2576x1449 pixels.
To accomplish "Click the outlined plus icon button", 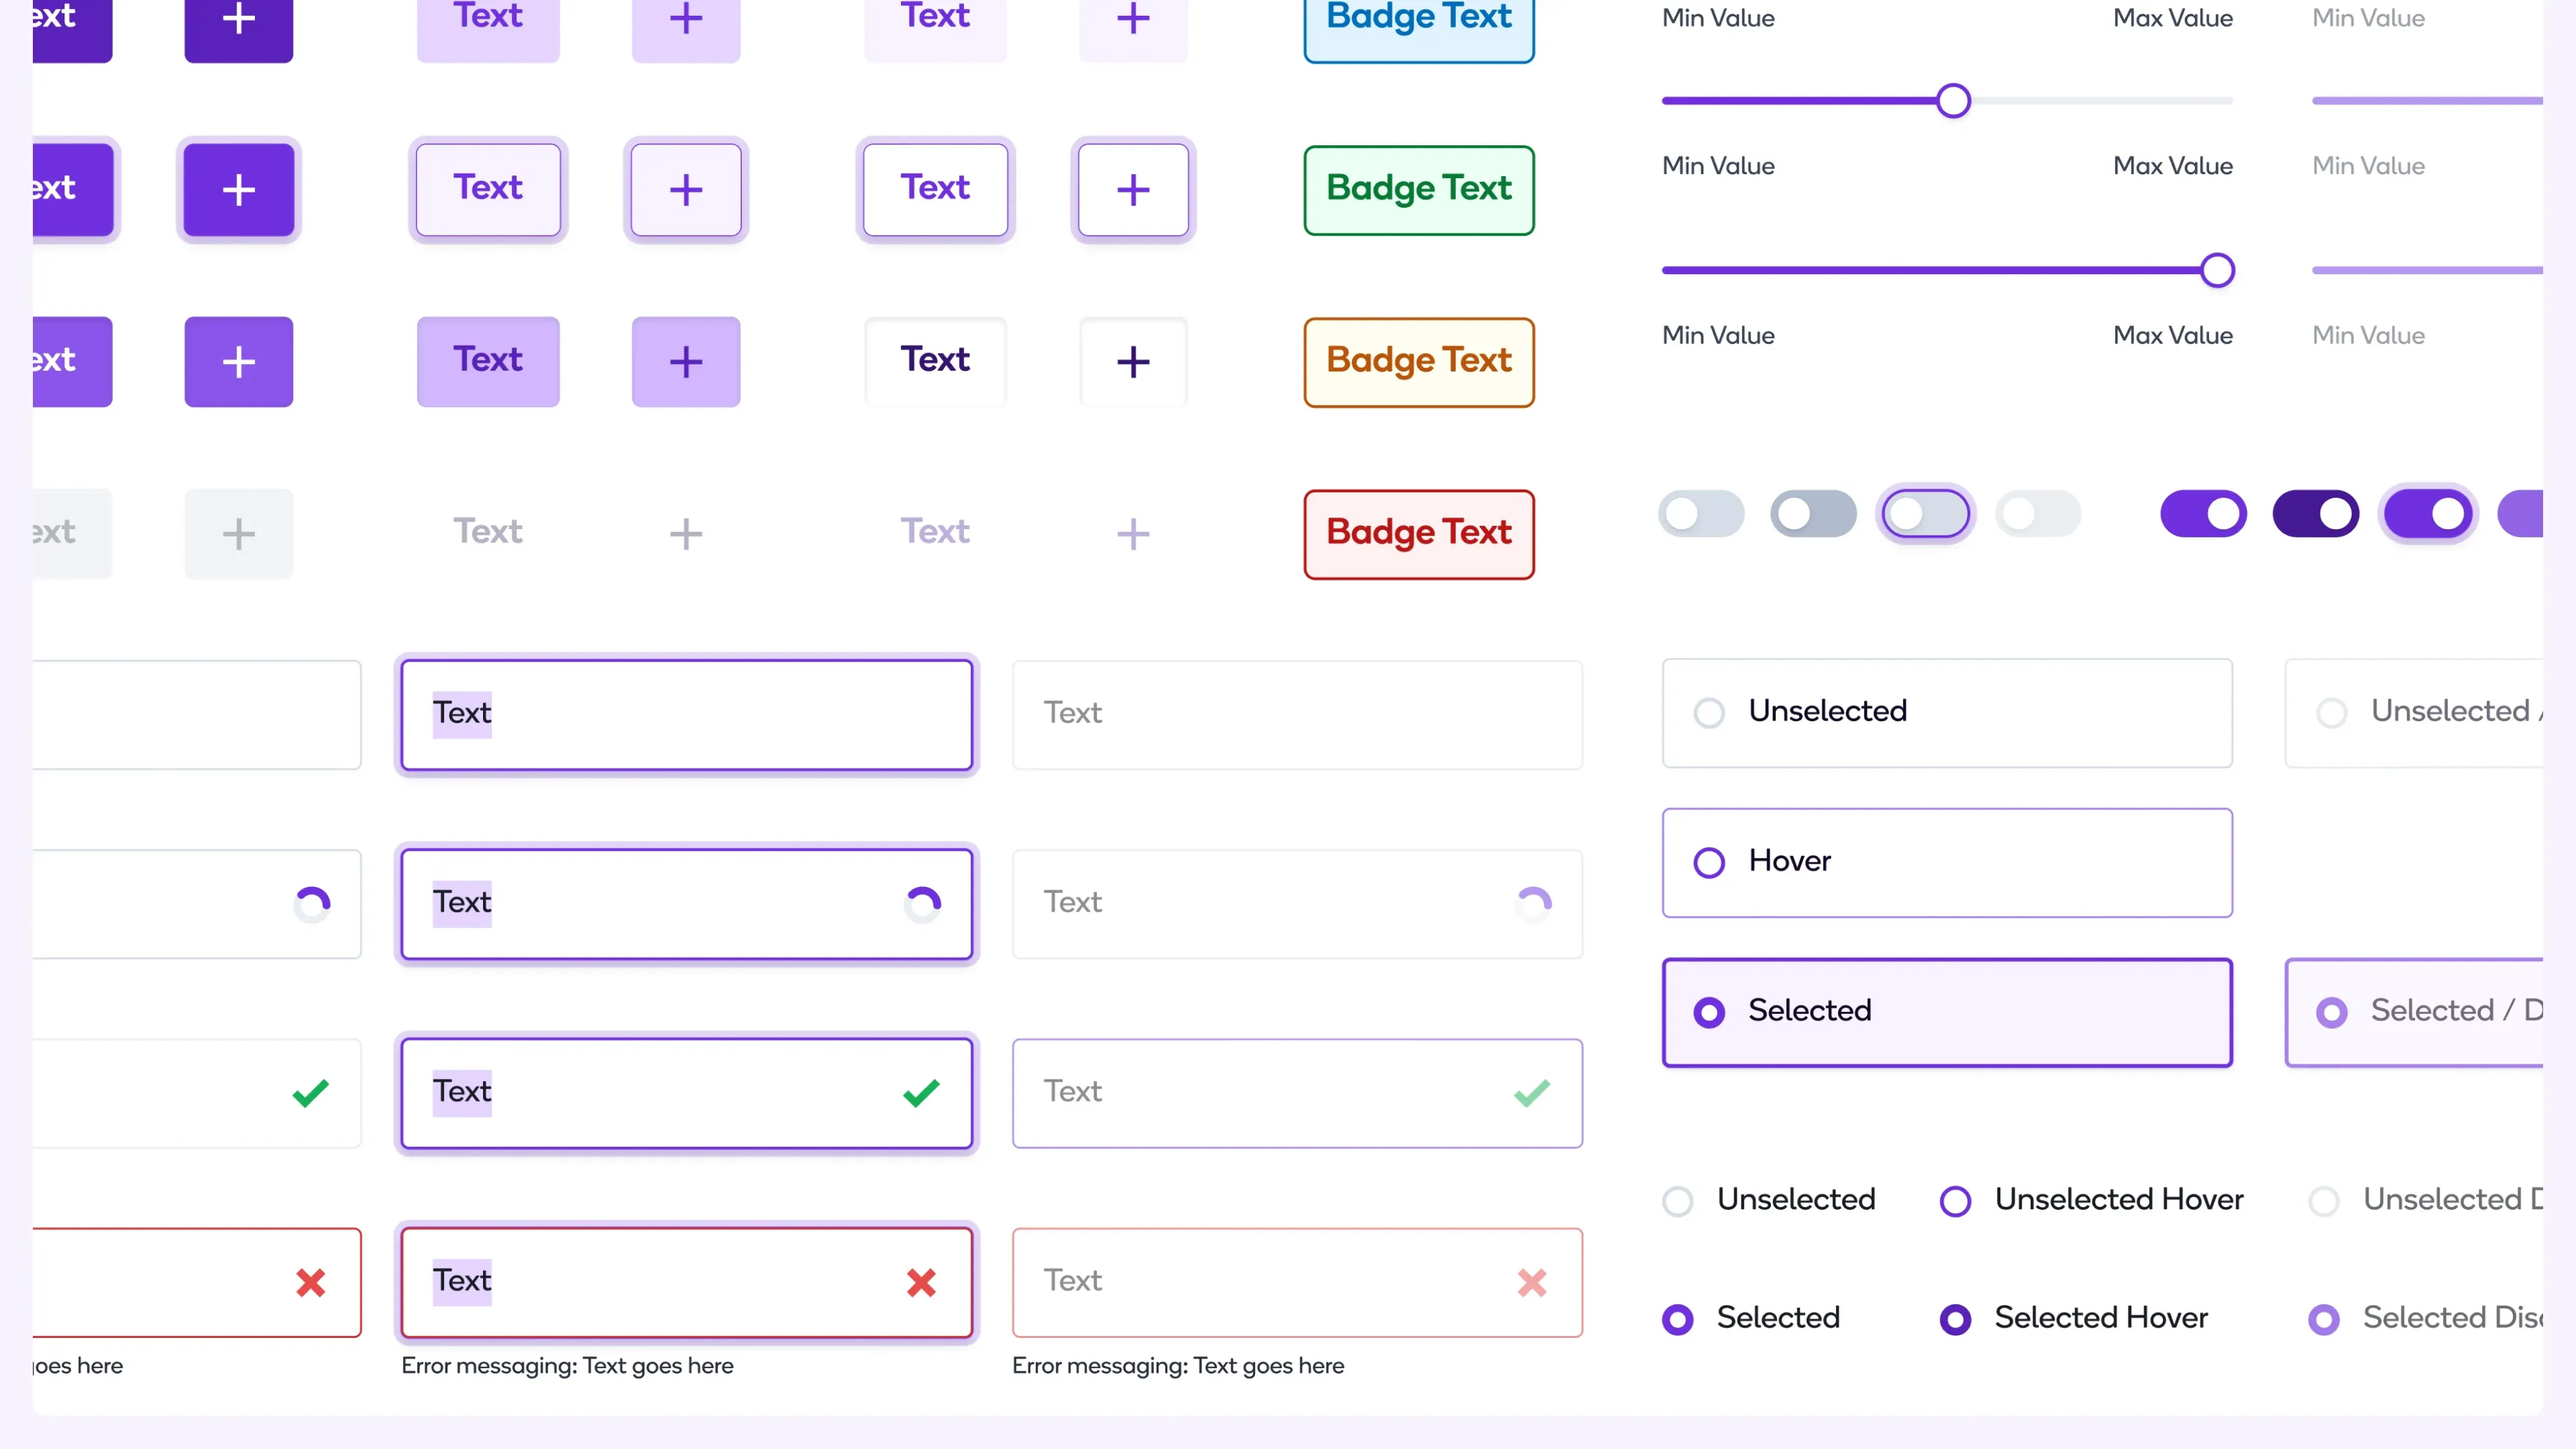I will pyautogui.click(x=1132, y=189).
